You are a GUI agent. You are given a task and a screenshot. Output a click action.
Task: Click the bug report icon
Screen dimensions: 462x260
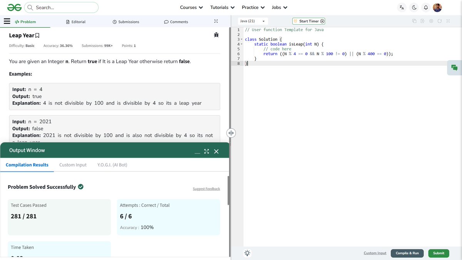tap(216, 35)
